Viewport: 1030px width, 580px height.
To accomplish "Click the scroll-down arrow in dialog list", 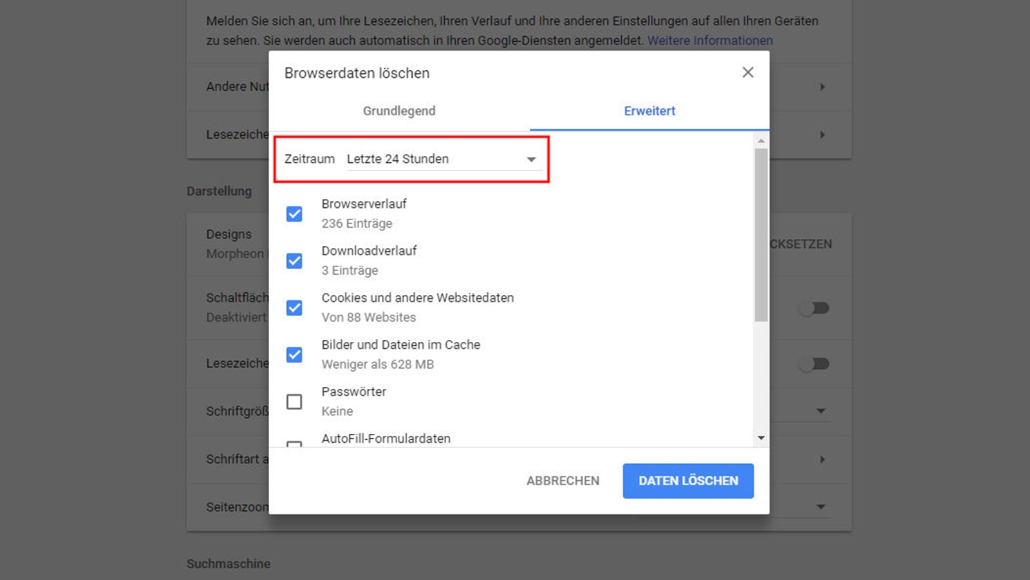I will (x=761, y=438).
